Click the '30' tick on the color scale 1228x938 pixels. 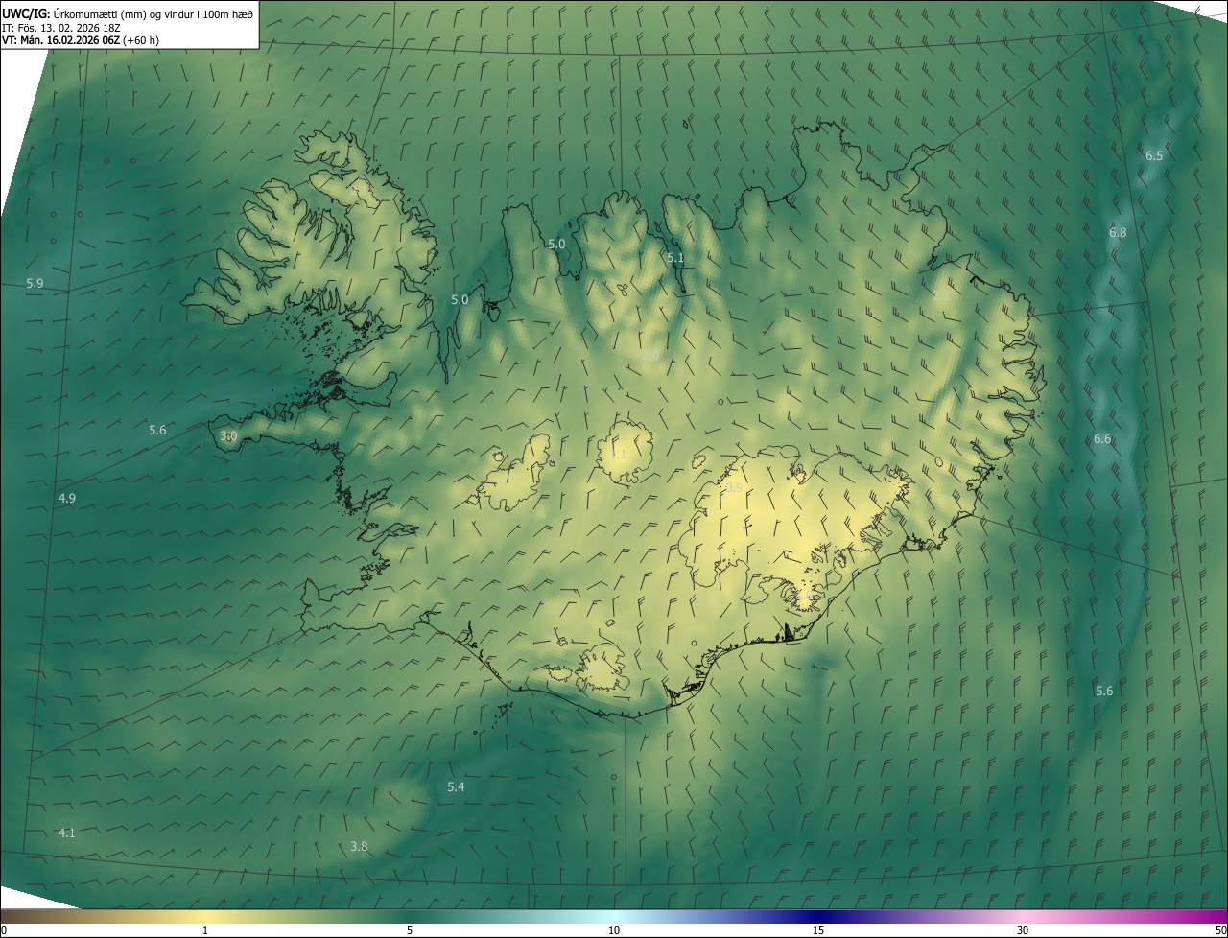click(x=1023, y=930)
